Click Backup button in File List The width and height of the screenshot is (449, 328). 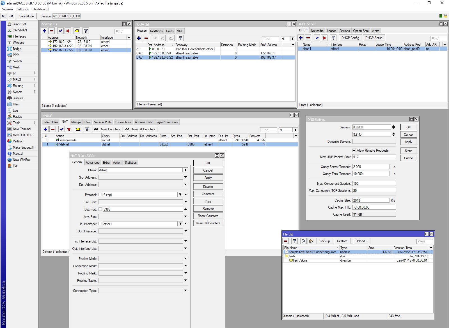tap(325, 241)
